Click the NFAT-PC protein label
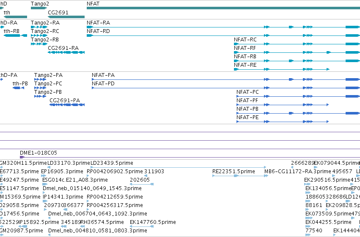This screenshot has width=360, height=237. (x=247, y=92)
